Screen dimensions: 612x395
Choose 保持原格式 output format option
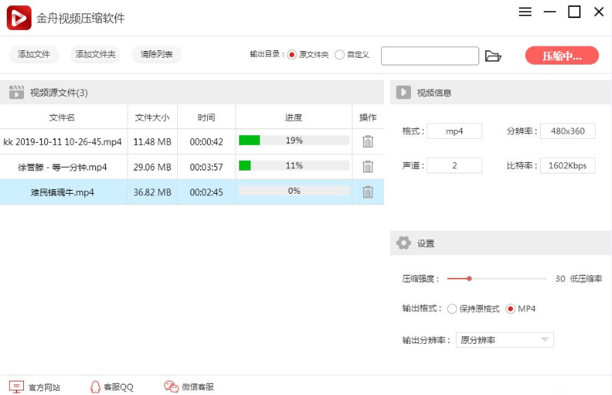(x=452, y=309)
